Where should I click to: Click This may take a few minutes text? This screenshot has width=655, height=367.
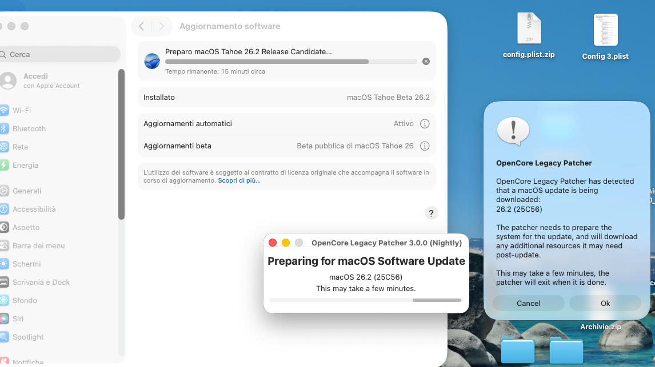tap(366, 289)
